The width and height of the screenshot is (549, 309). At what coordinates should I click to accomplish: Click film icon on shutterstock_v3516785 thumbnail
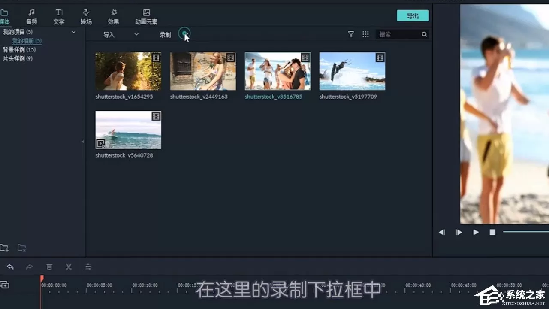coord(305,58)
